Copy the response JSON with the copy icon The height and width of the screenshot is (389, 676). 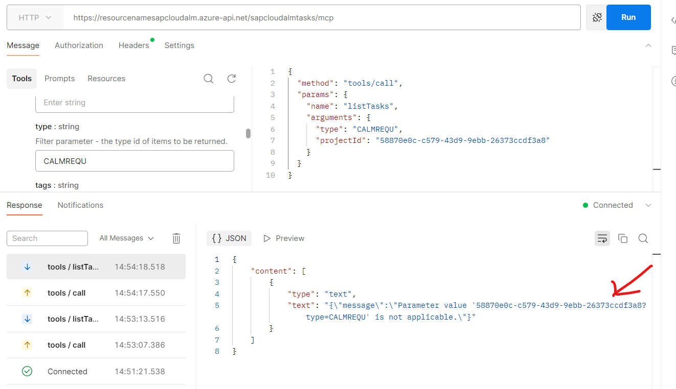[623, 238]
